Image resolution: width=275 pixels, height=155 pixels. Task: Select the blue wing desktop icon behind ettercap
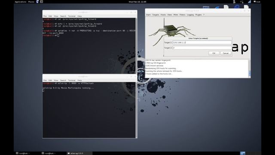click(x=217, y=7)
